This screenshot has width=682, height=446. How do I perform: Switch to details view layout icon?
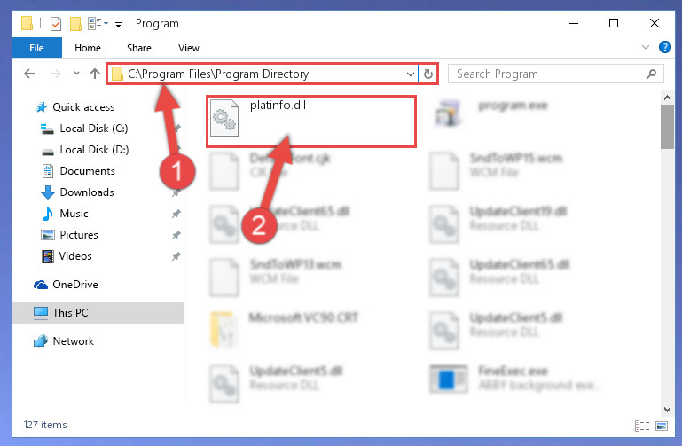642,426
